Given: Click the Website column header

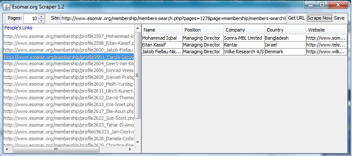Looking at the screenshot, I should tap(326, 30).
